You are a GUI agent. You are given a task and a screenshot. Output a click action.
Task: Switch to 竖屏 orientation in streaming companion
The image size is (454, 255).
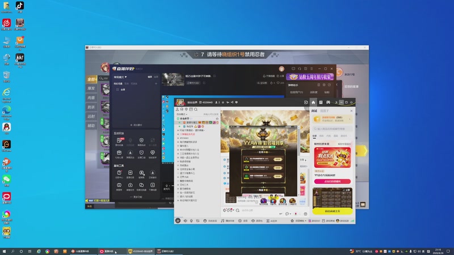(156, 77)
